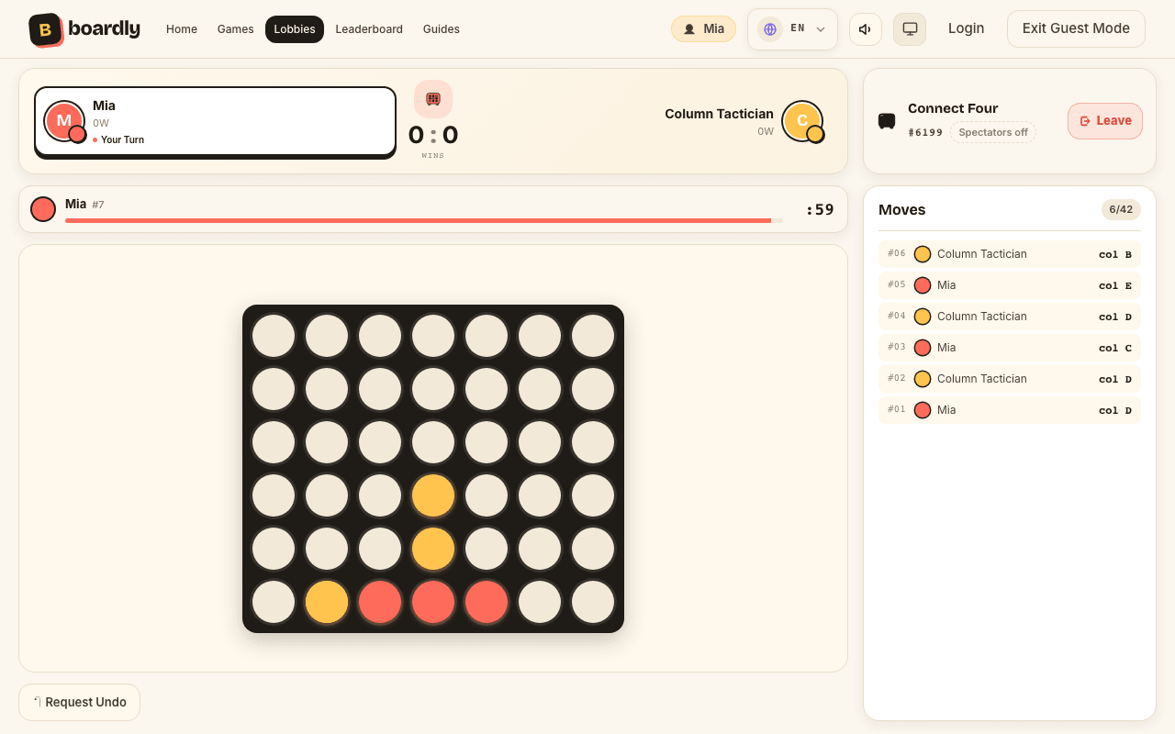Click the yellow disc icon in move #06 row
The width and height of the screenshot is (1175, 734).
(923, 254)
